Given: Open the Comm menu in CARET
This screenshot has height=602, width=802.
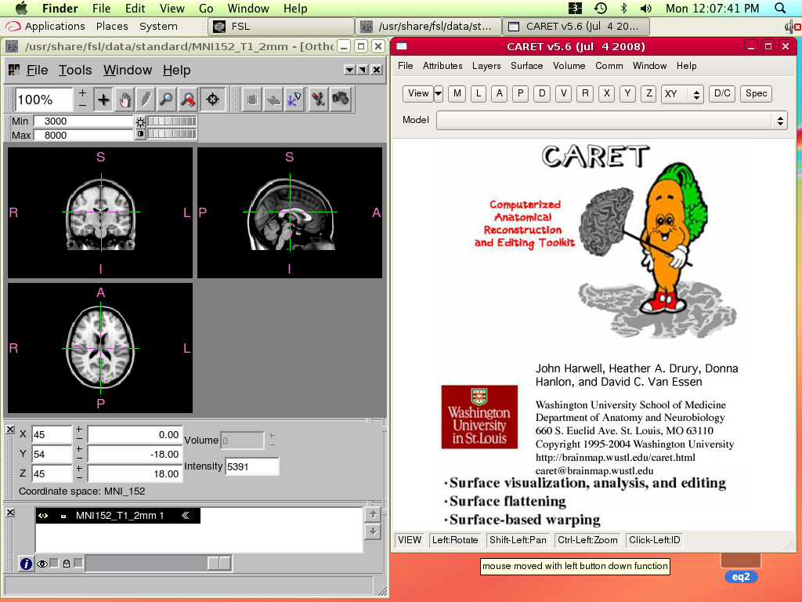Looking at the screenshot, I should click(x=609, y=66).
